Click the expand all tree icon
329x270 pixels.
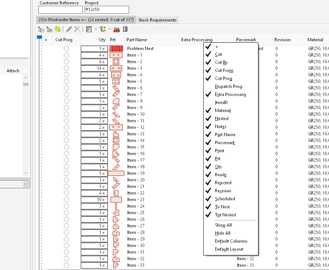pos(49,29)
